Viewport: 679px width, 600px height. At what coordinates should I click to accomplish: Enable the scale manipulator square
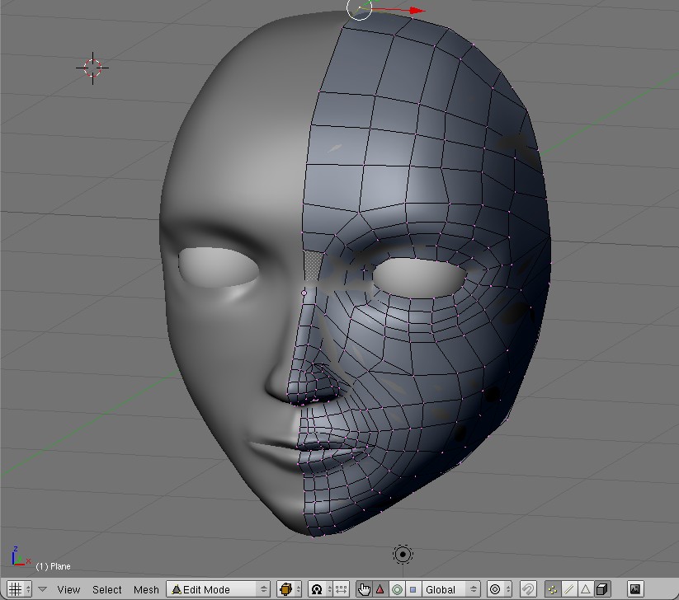(x=413, y=589)
